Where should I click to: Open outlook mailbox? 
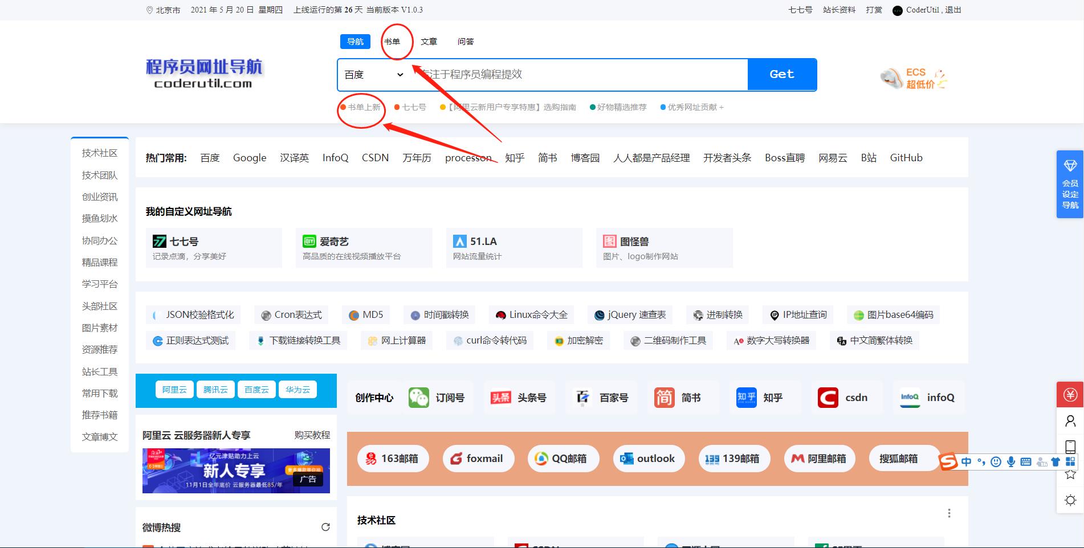(x=649, y=459)
